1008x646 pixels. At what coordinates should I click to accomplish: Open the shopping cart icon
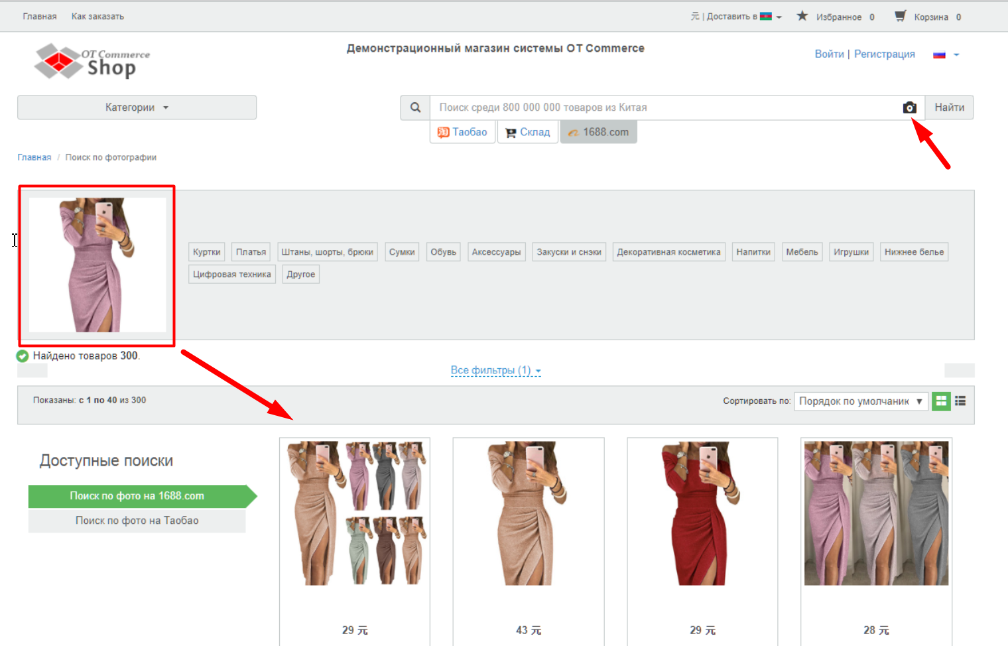900,16
